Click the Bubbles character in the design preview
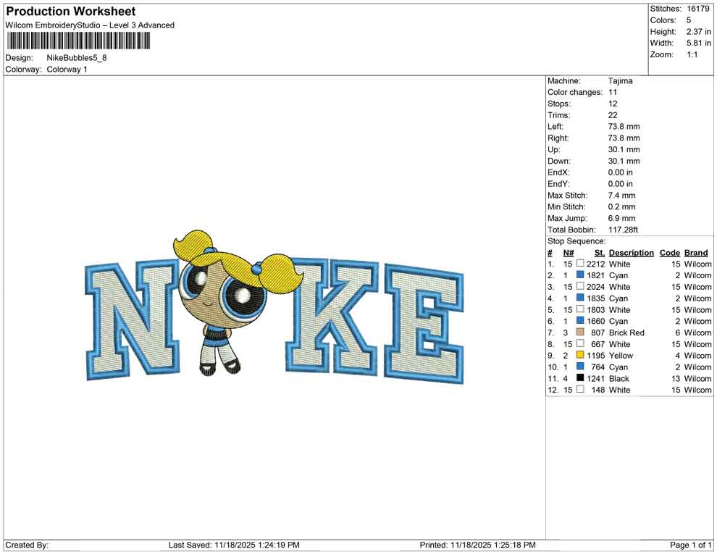 click(x=238, y=303)
